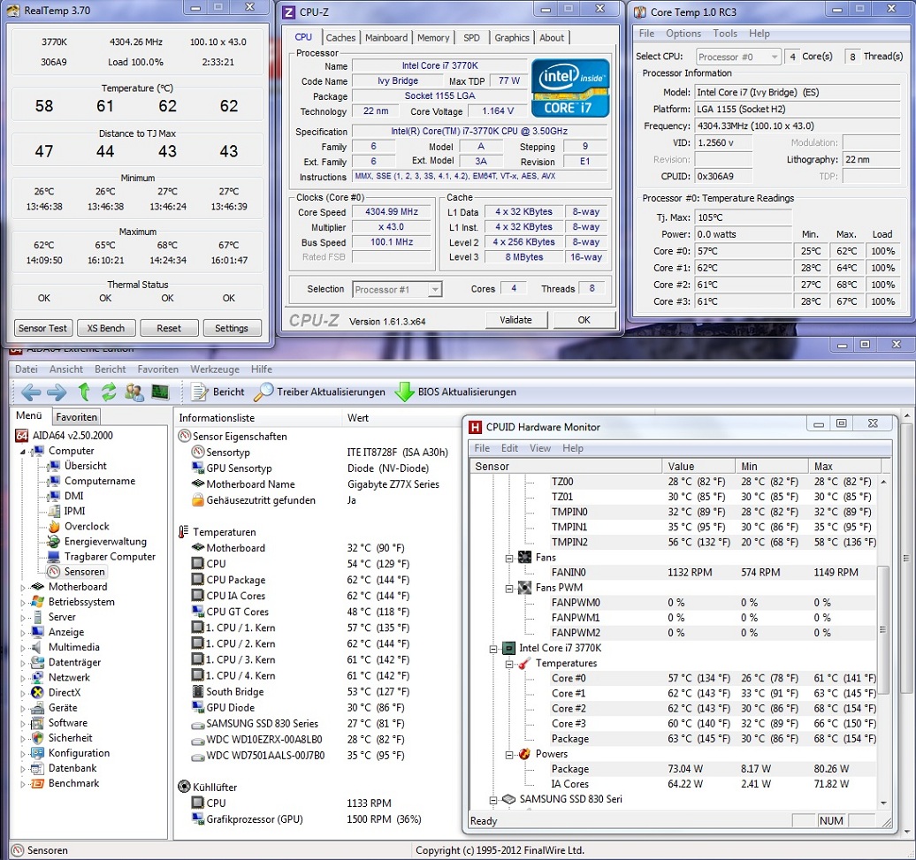Click Datenbank icon in AIDA64 tree
This screenshot has height=860, width=916.
coord(37,768)
